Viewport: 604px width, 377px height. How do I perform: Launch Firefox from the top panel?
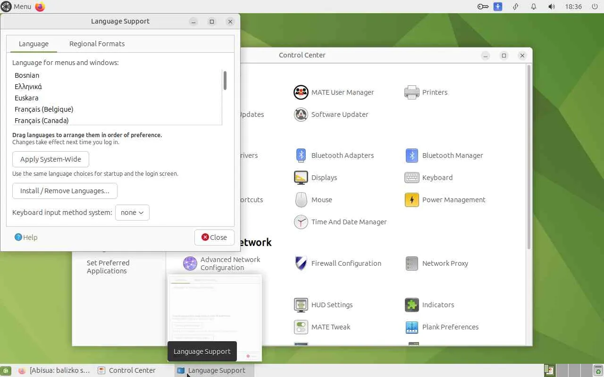[x=40, y=7]
